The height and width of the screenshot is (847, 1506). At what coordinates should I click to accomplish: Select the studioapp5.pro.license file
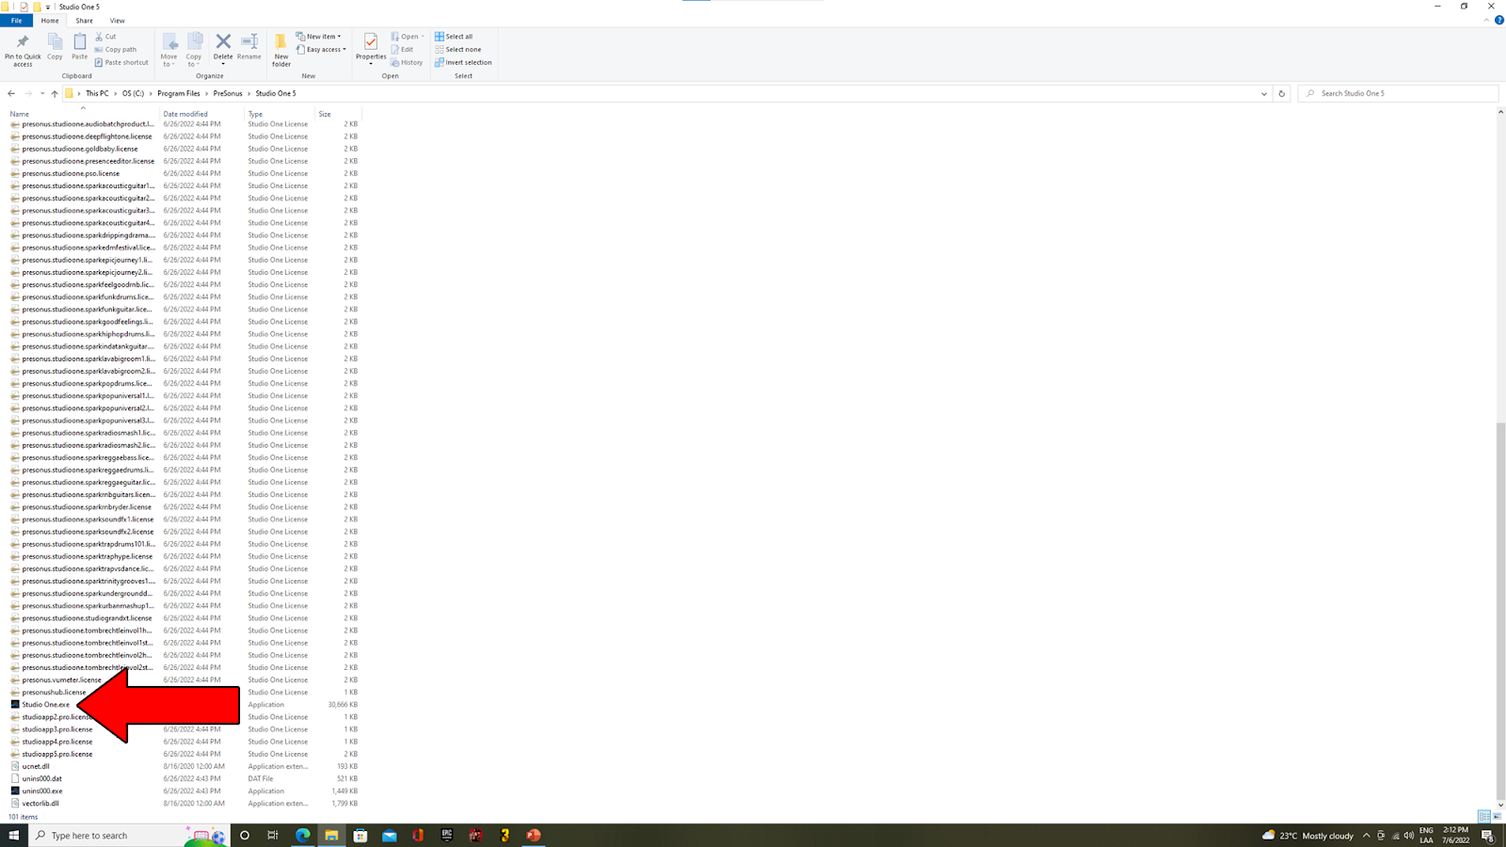(x=57, y=755)
